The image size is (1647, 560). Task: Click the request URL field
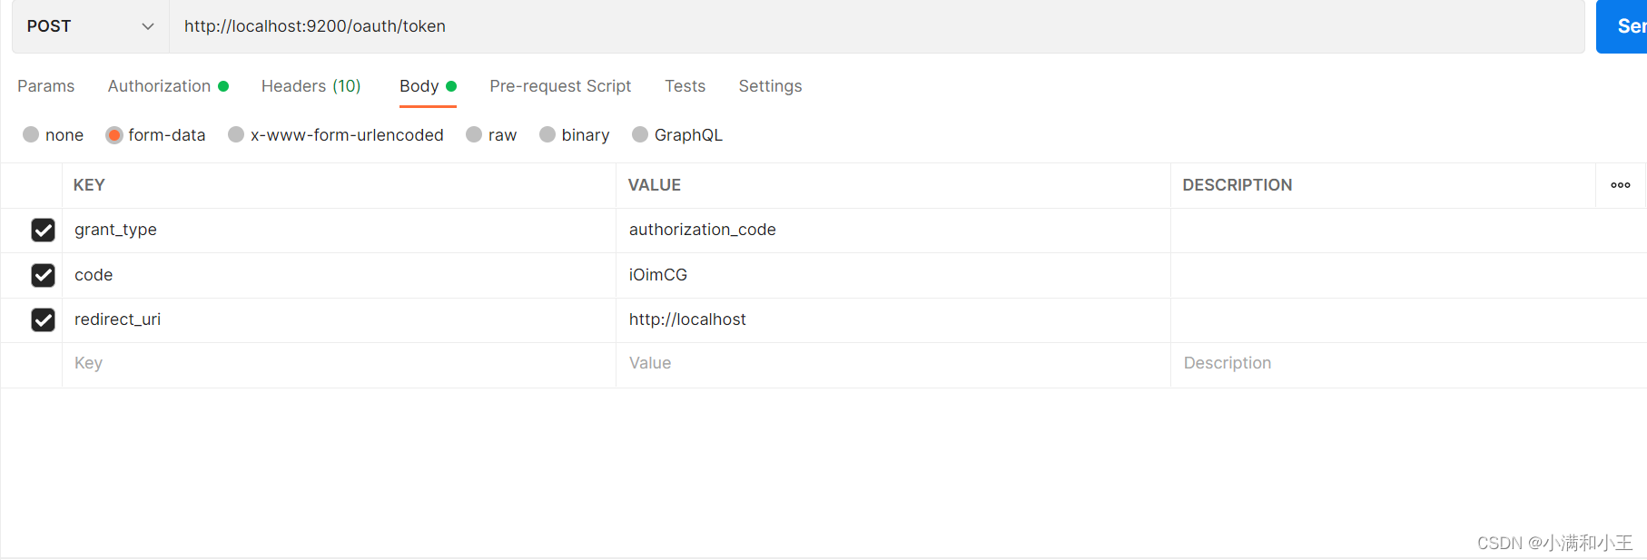(877, 26)
